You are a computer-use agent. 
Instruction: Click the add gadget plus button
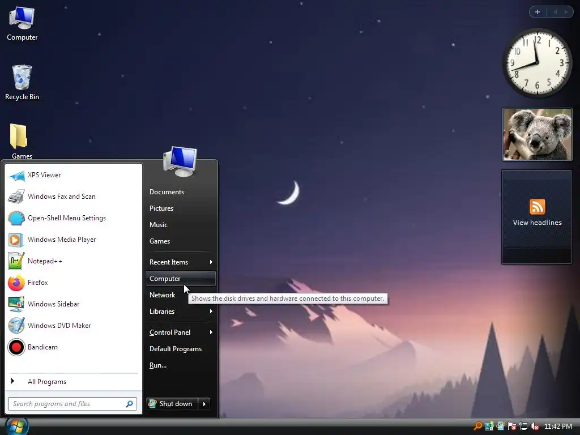click(x=538, y=12)
